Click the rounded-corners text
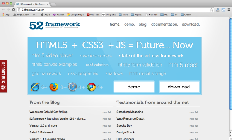 96,56
